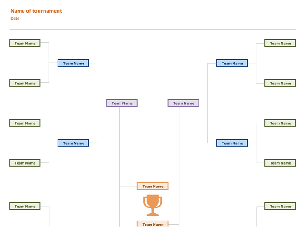This screenshot has width=306, height=236.
Task: Select the bottom green Team Name box on left
Action: point(25,206)
